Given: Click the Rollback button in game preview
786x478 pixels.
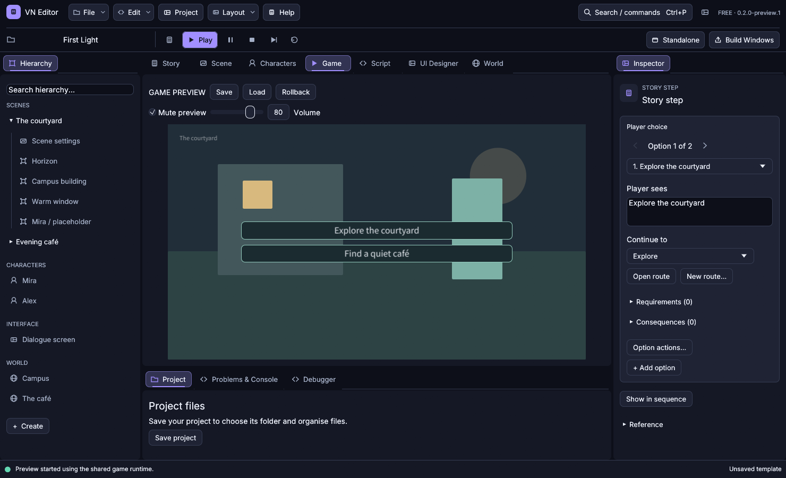Looking at the screenshot, I should click(296, 92).
